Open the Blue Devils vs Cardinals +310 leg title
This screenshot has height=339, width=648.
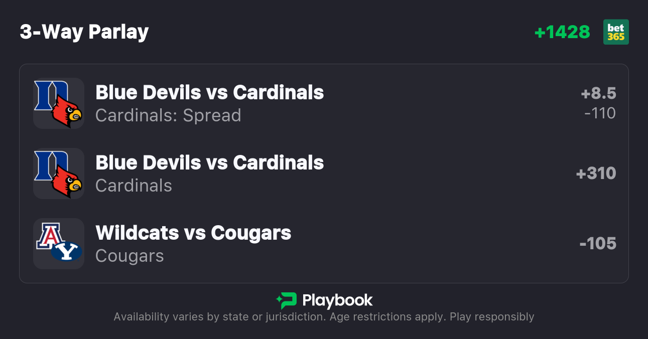tap(209, 163)
